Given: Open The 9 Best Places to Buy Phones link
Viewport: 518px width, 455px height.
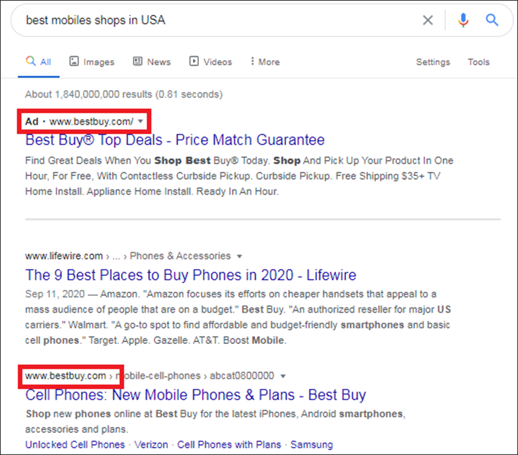Looking at the screenshot, I should click(x=191, y=275).
